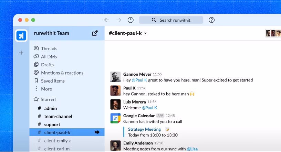Click the Emily Anderson sender name
The image size is (281, 152).
(x=138, y=143)
